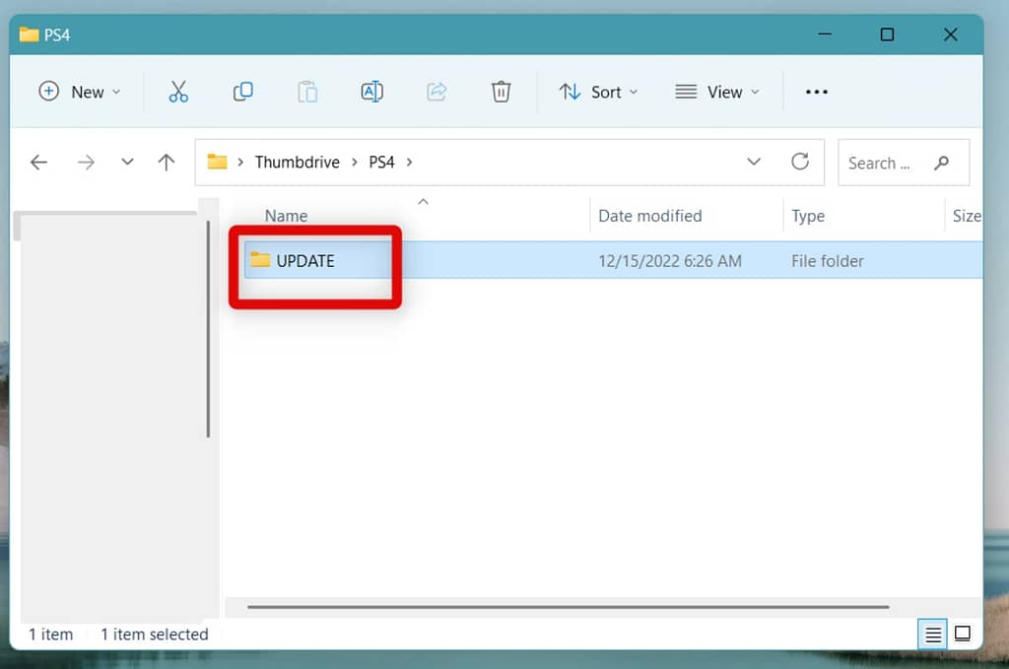
Task: Expand the recent locations chevron
Action: click(127, 162)
